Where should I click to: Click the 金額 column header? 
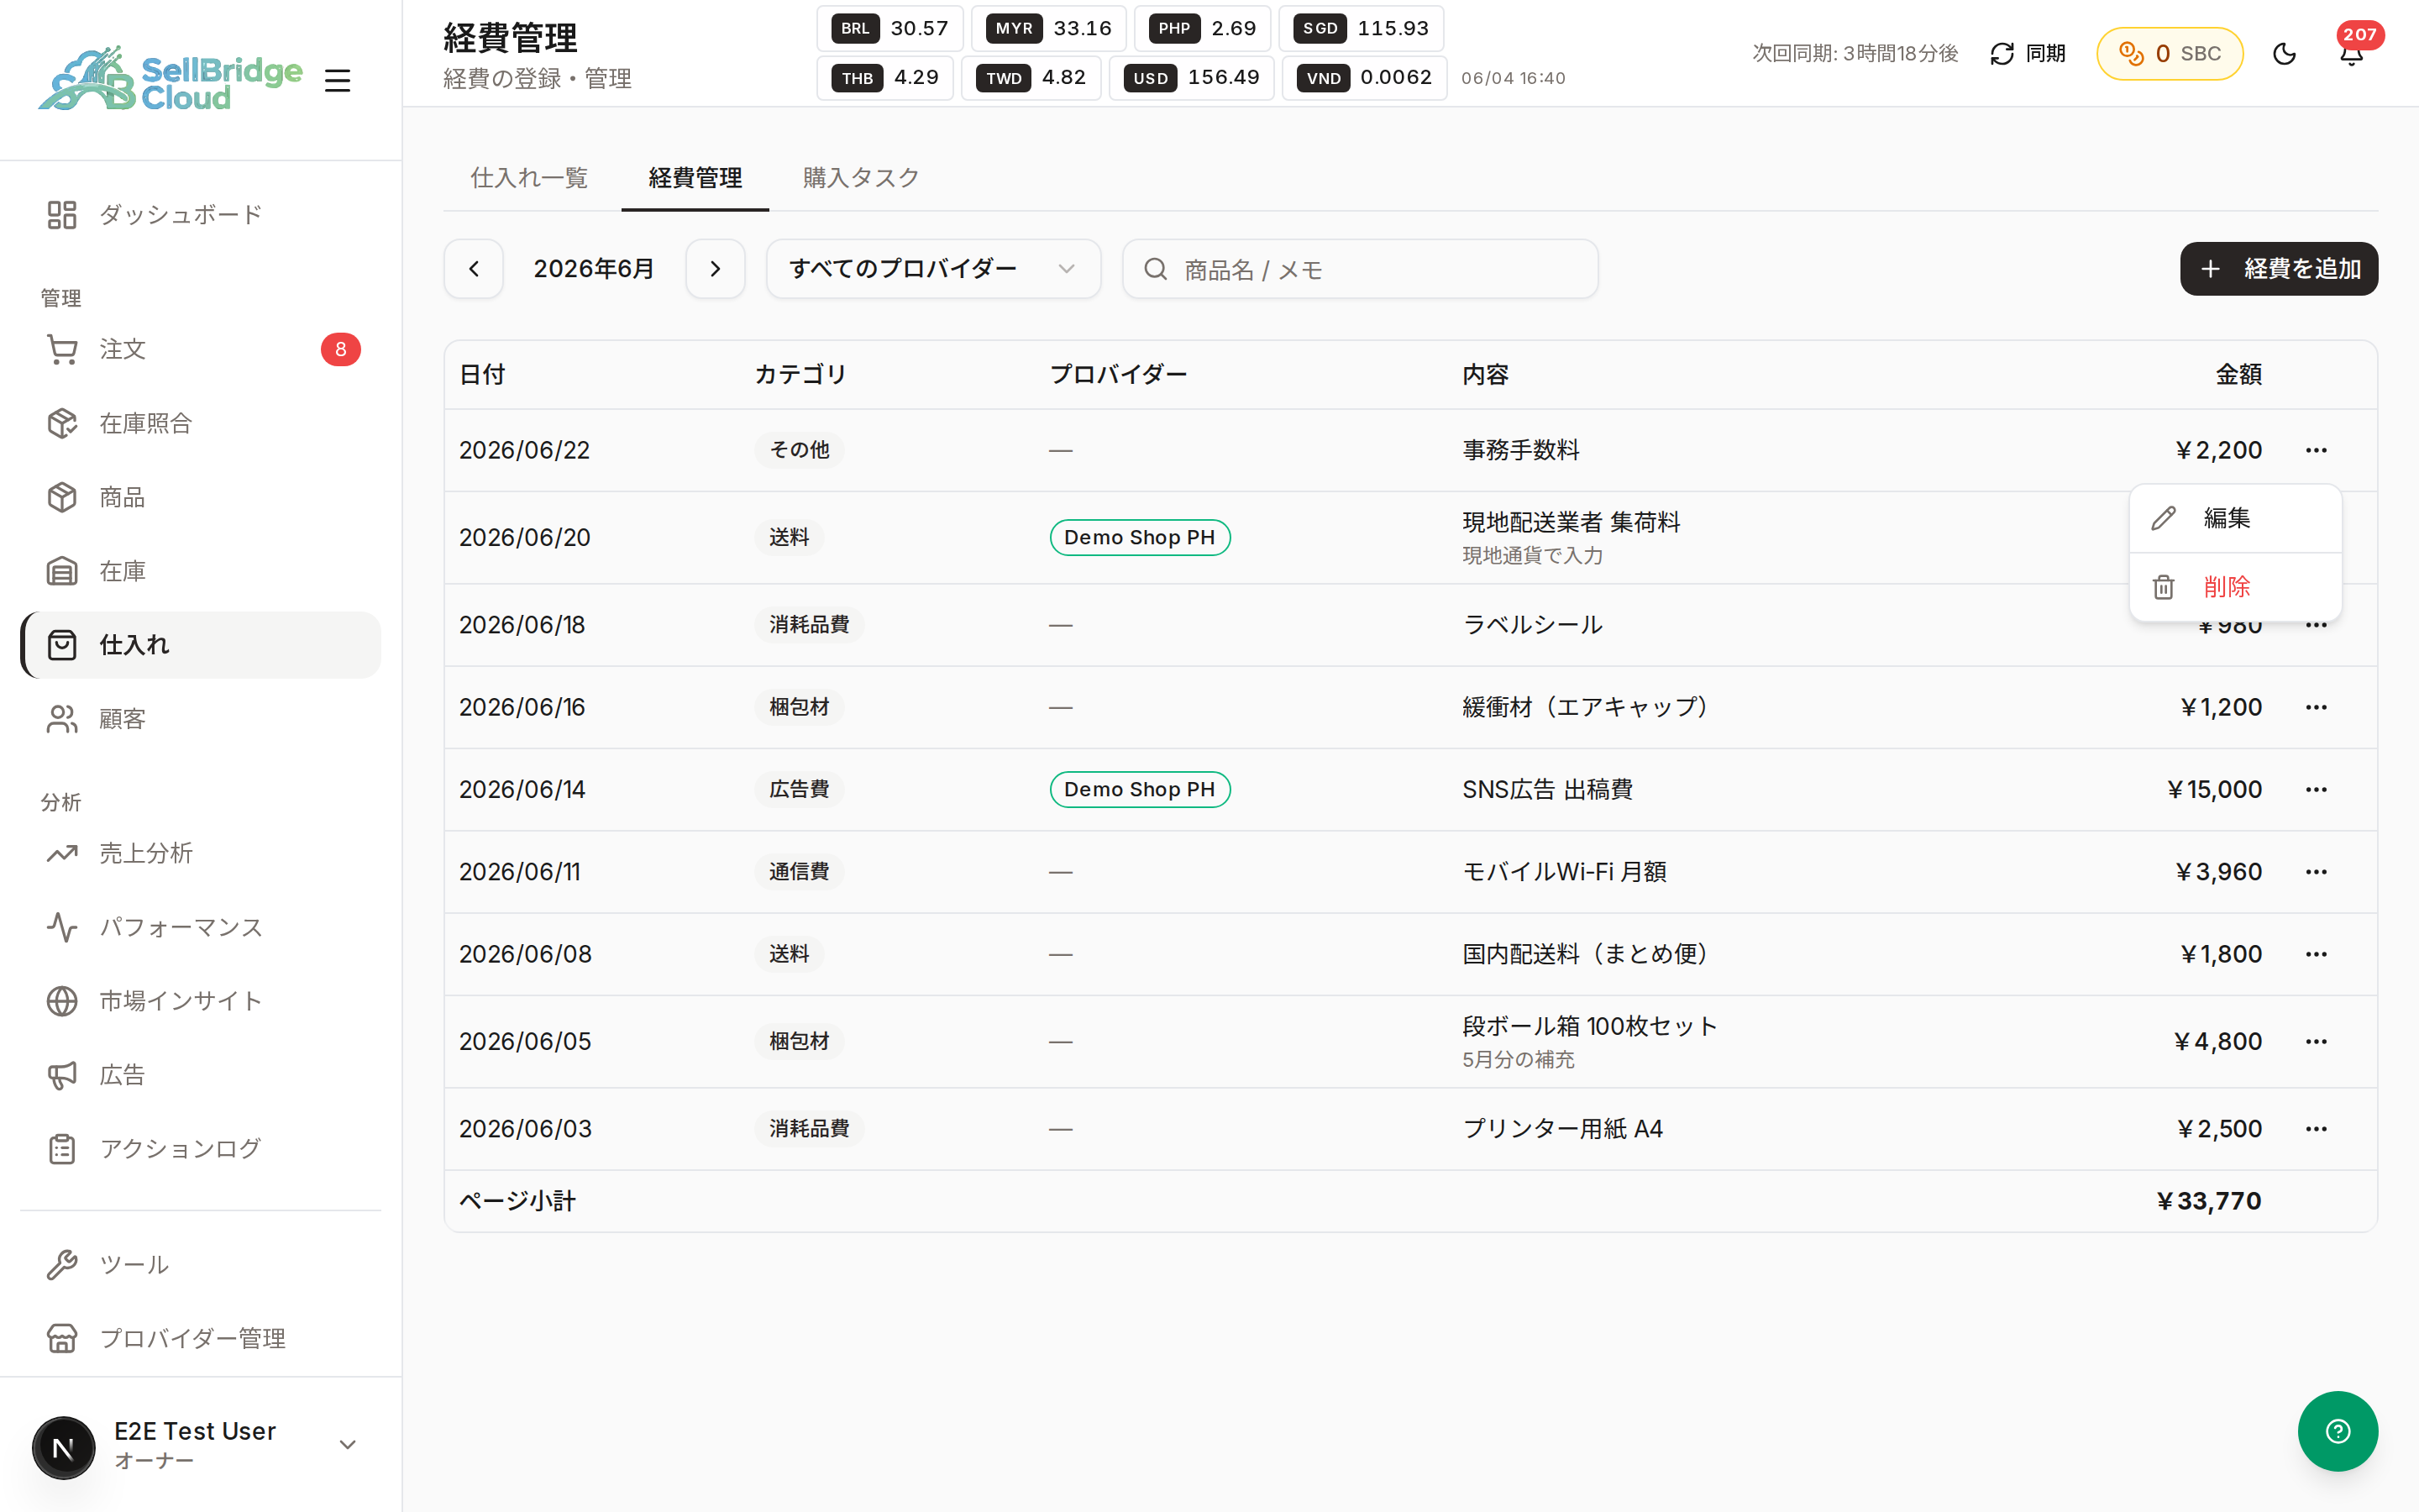2239,375
